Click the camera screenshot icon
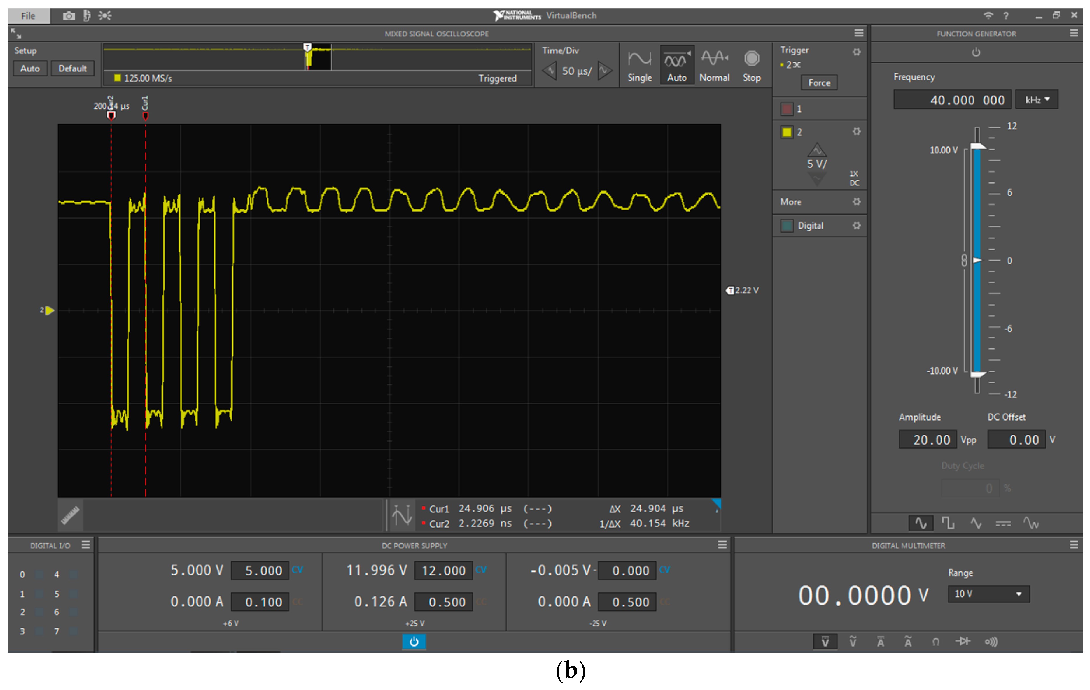The width and height of the screenshot is (1090, 690). [x=69, y=16]
